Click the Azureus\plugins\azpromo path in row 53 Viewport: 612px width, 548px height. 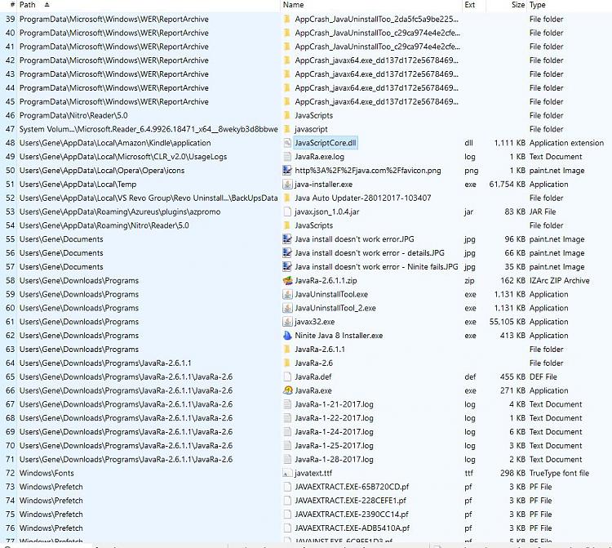(120, 212)
